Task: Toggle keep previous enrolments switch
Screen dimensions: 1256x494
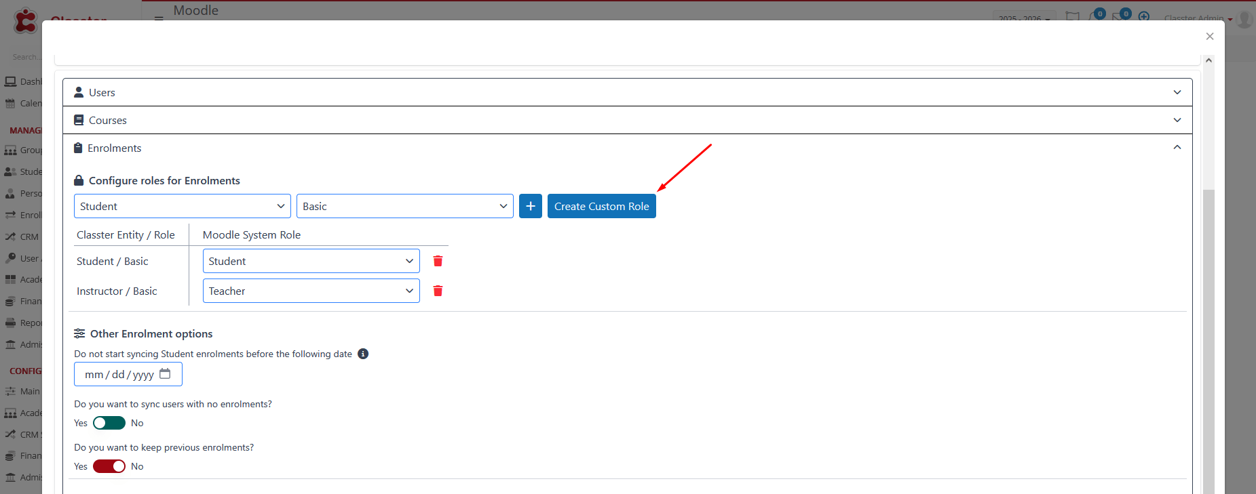Action: click(x=109, y=466)
